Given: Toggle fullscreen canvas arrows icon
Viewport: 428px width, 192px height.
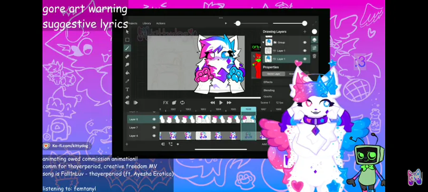Looking at the screenshot, I should pos(314,23).
